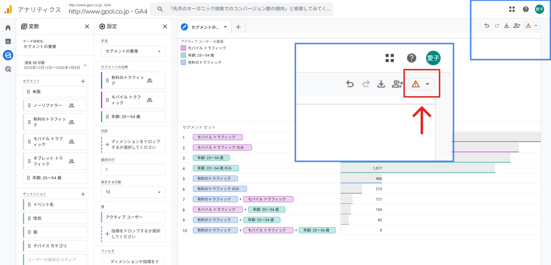Open Analytics help via the question mark icon
Image resolution: width=551 pixels, height=265 pixels.
[526, 9]
